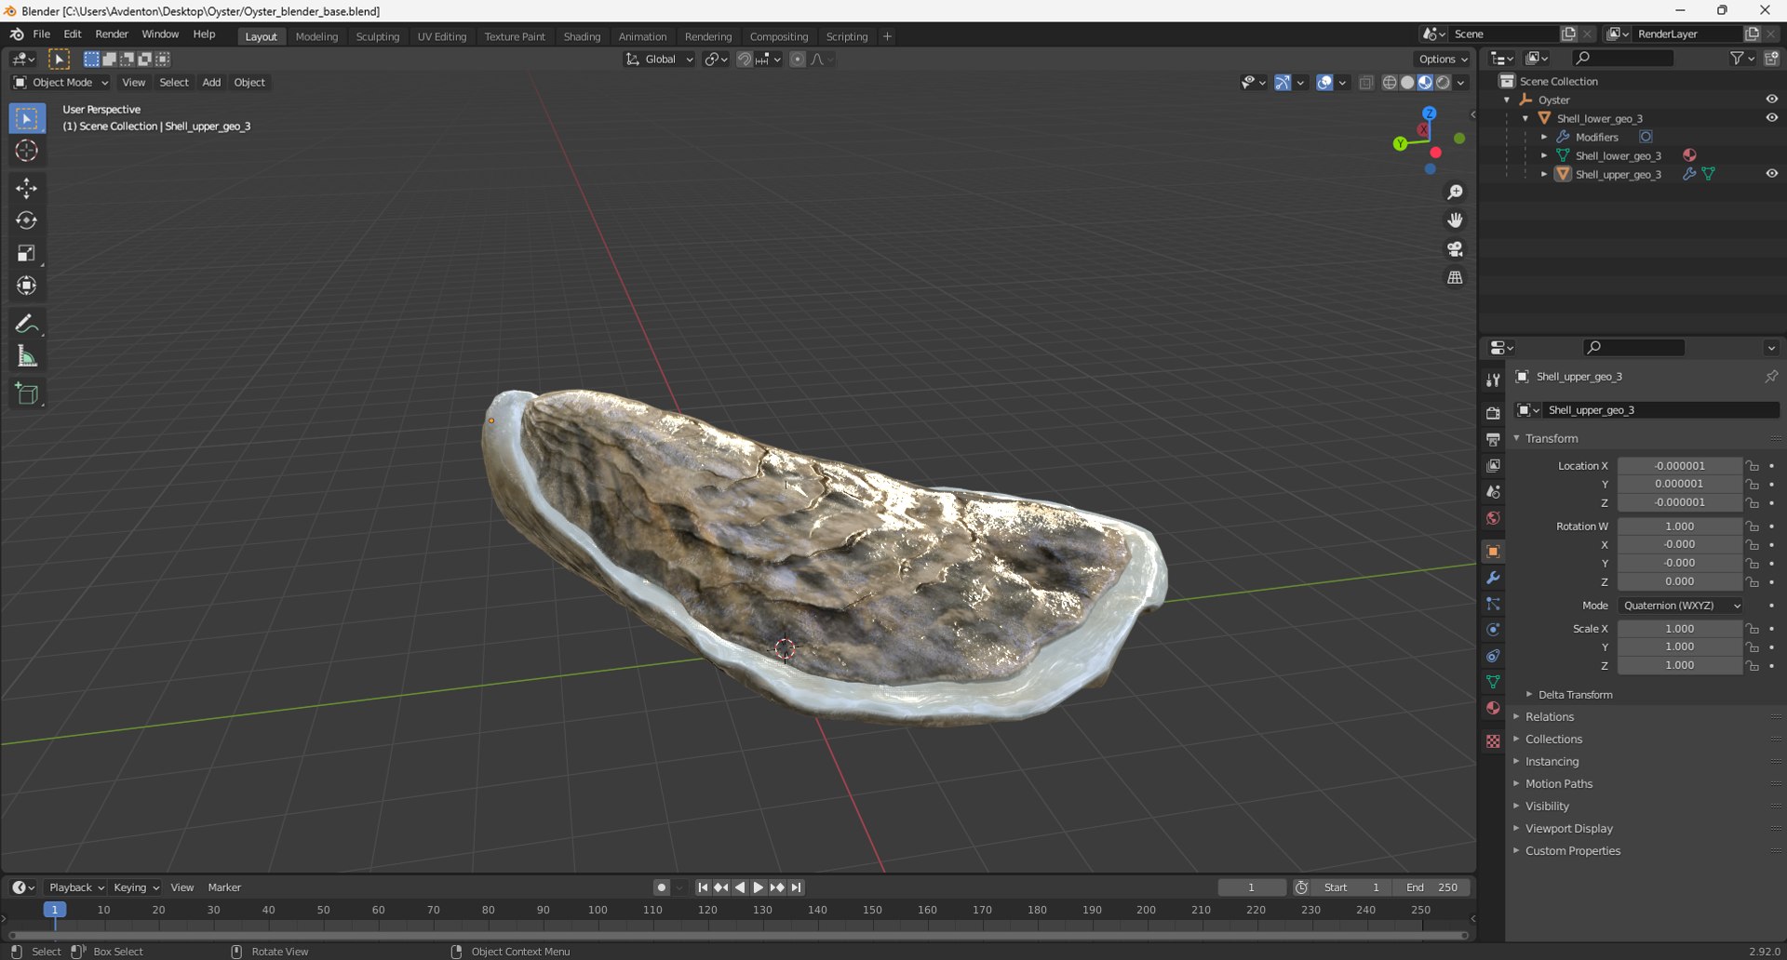The width and height of the screenshot is (1787, 960).
Task: Open the File menu
Action: tap(41, 34)
